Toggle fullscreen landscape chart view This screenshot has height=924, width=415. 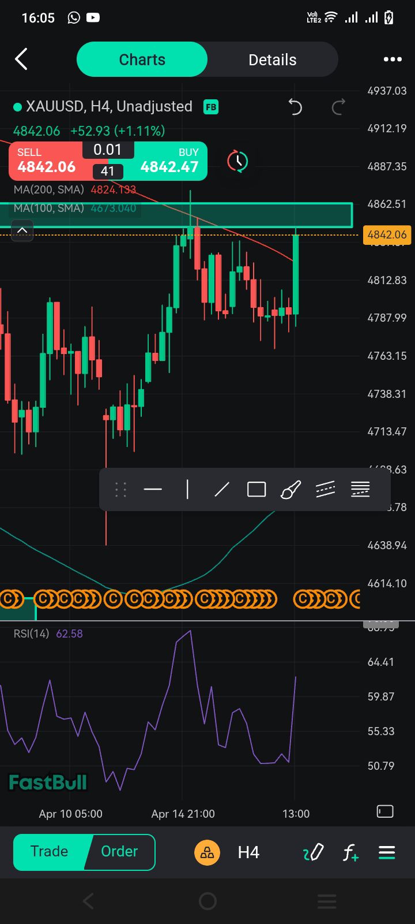(385, 811)
